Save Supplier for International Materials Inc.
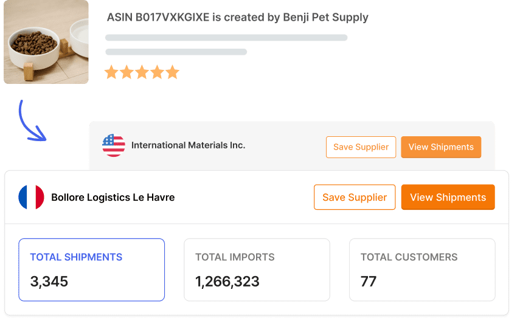 click(361, 147)
